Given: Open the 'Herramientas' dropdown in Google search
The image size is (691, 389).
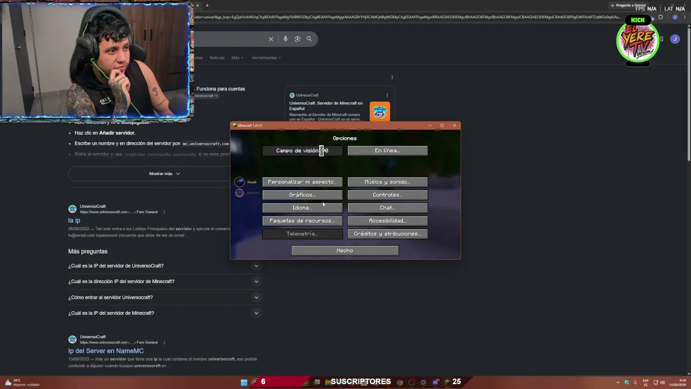Looking at the screenshot, I should tap(266, 58).
